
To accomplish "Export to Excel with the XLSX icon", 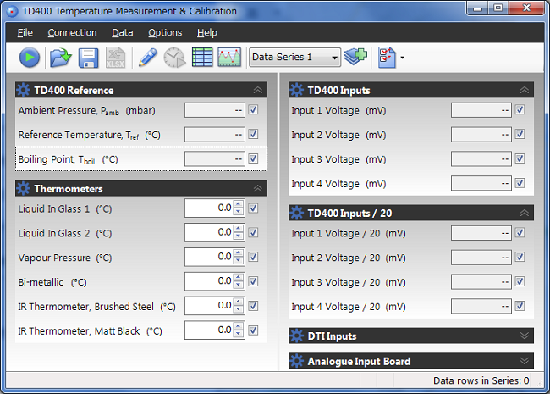I will [x=115, y=58].
